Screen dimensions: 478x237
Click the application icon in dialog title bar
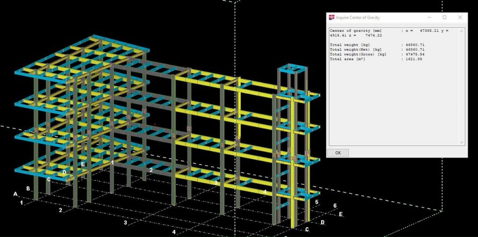tap(332, 18)
